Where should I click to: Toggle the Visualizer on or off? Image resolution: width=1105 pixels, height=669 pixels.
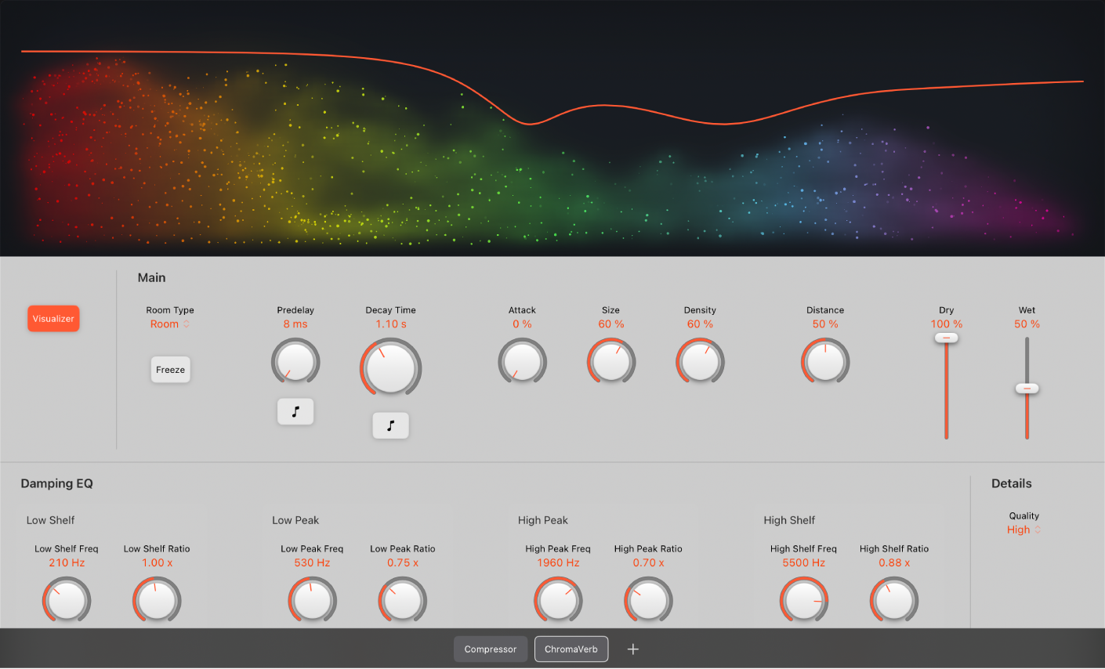[53, 318]
